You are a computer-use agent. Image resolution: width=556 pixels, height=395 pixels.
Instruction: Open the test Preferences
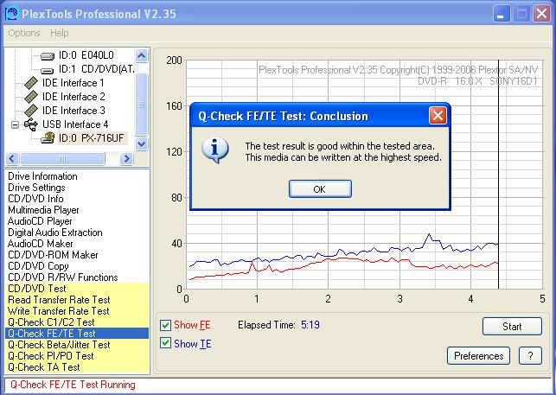478,355
